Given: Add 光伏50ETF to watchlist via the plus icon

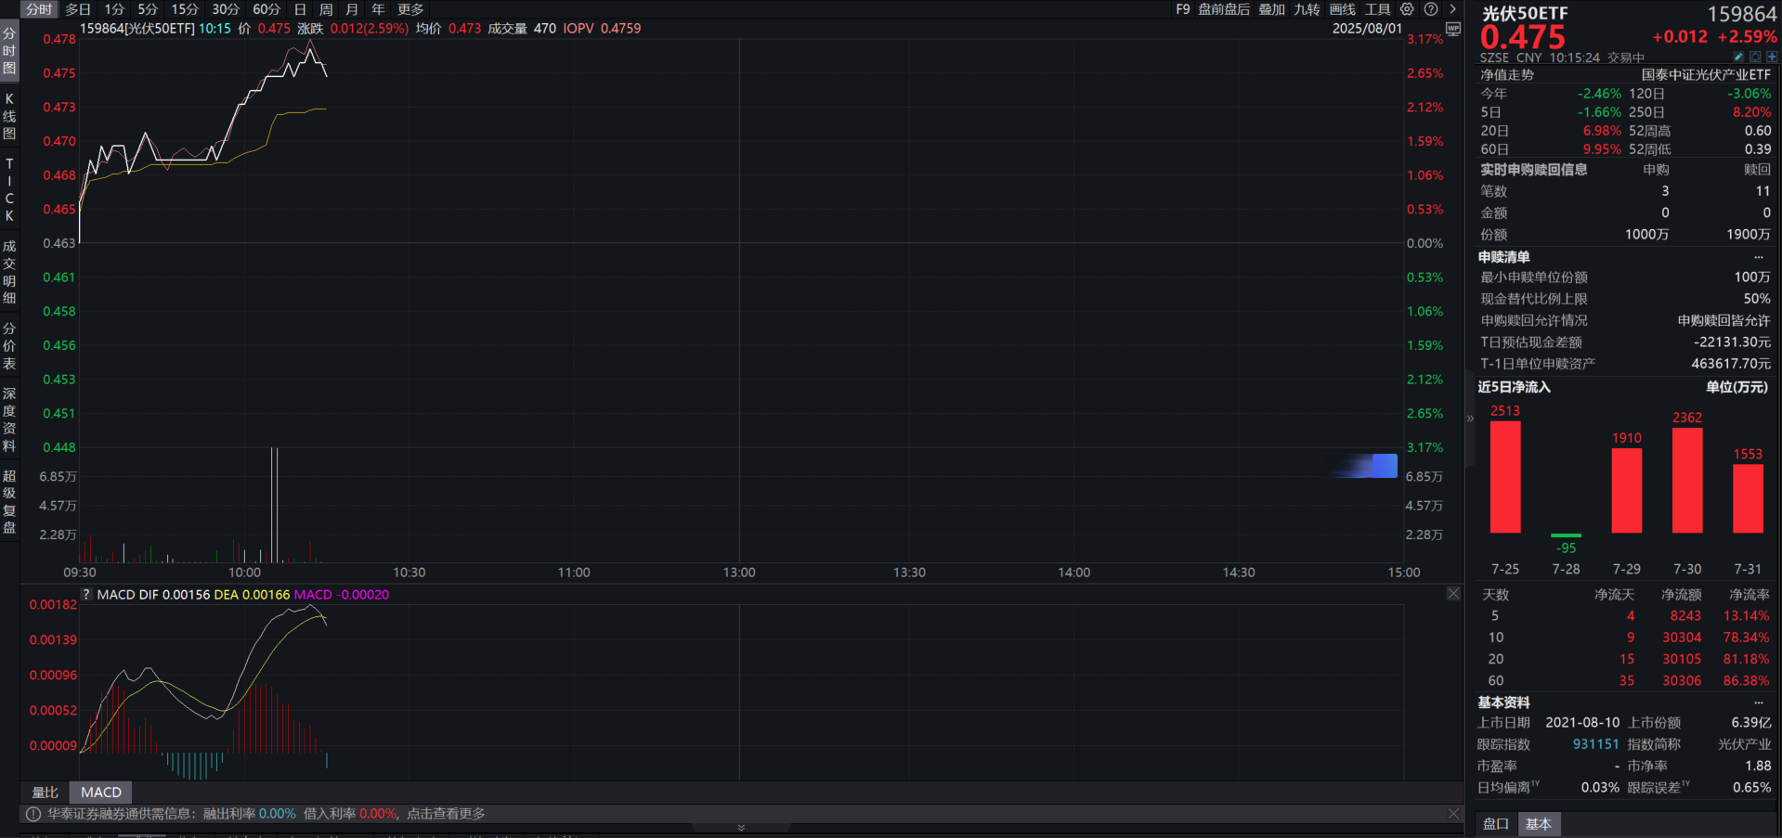Looking at the screenshot, I should point(1773,57).
